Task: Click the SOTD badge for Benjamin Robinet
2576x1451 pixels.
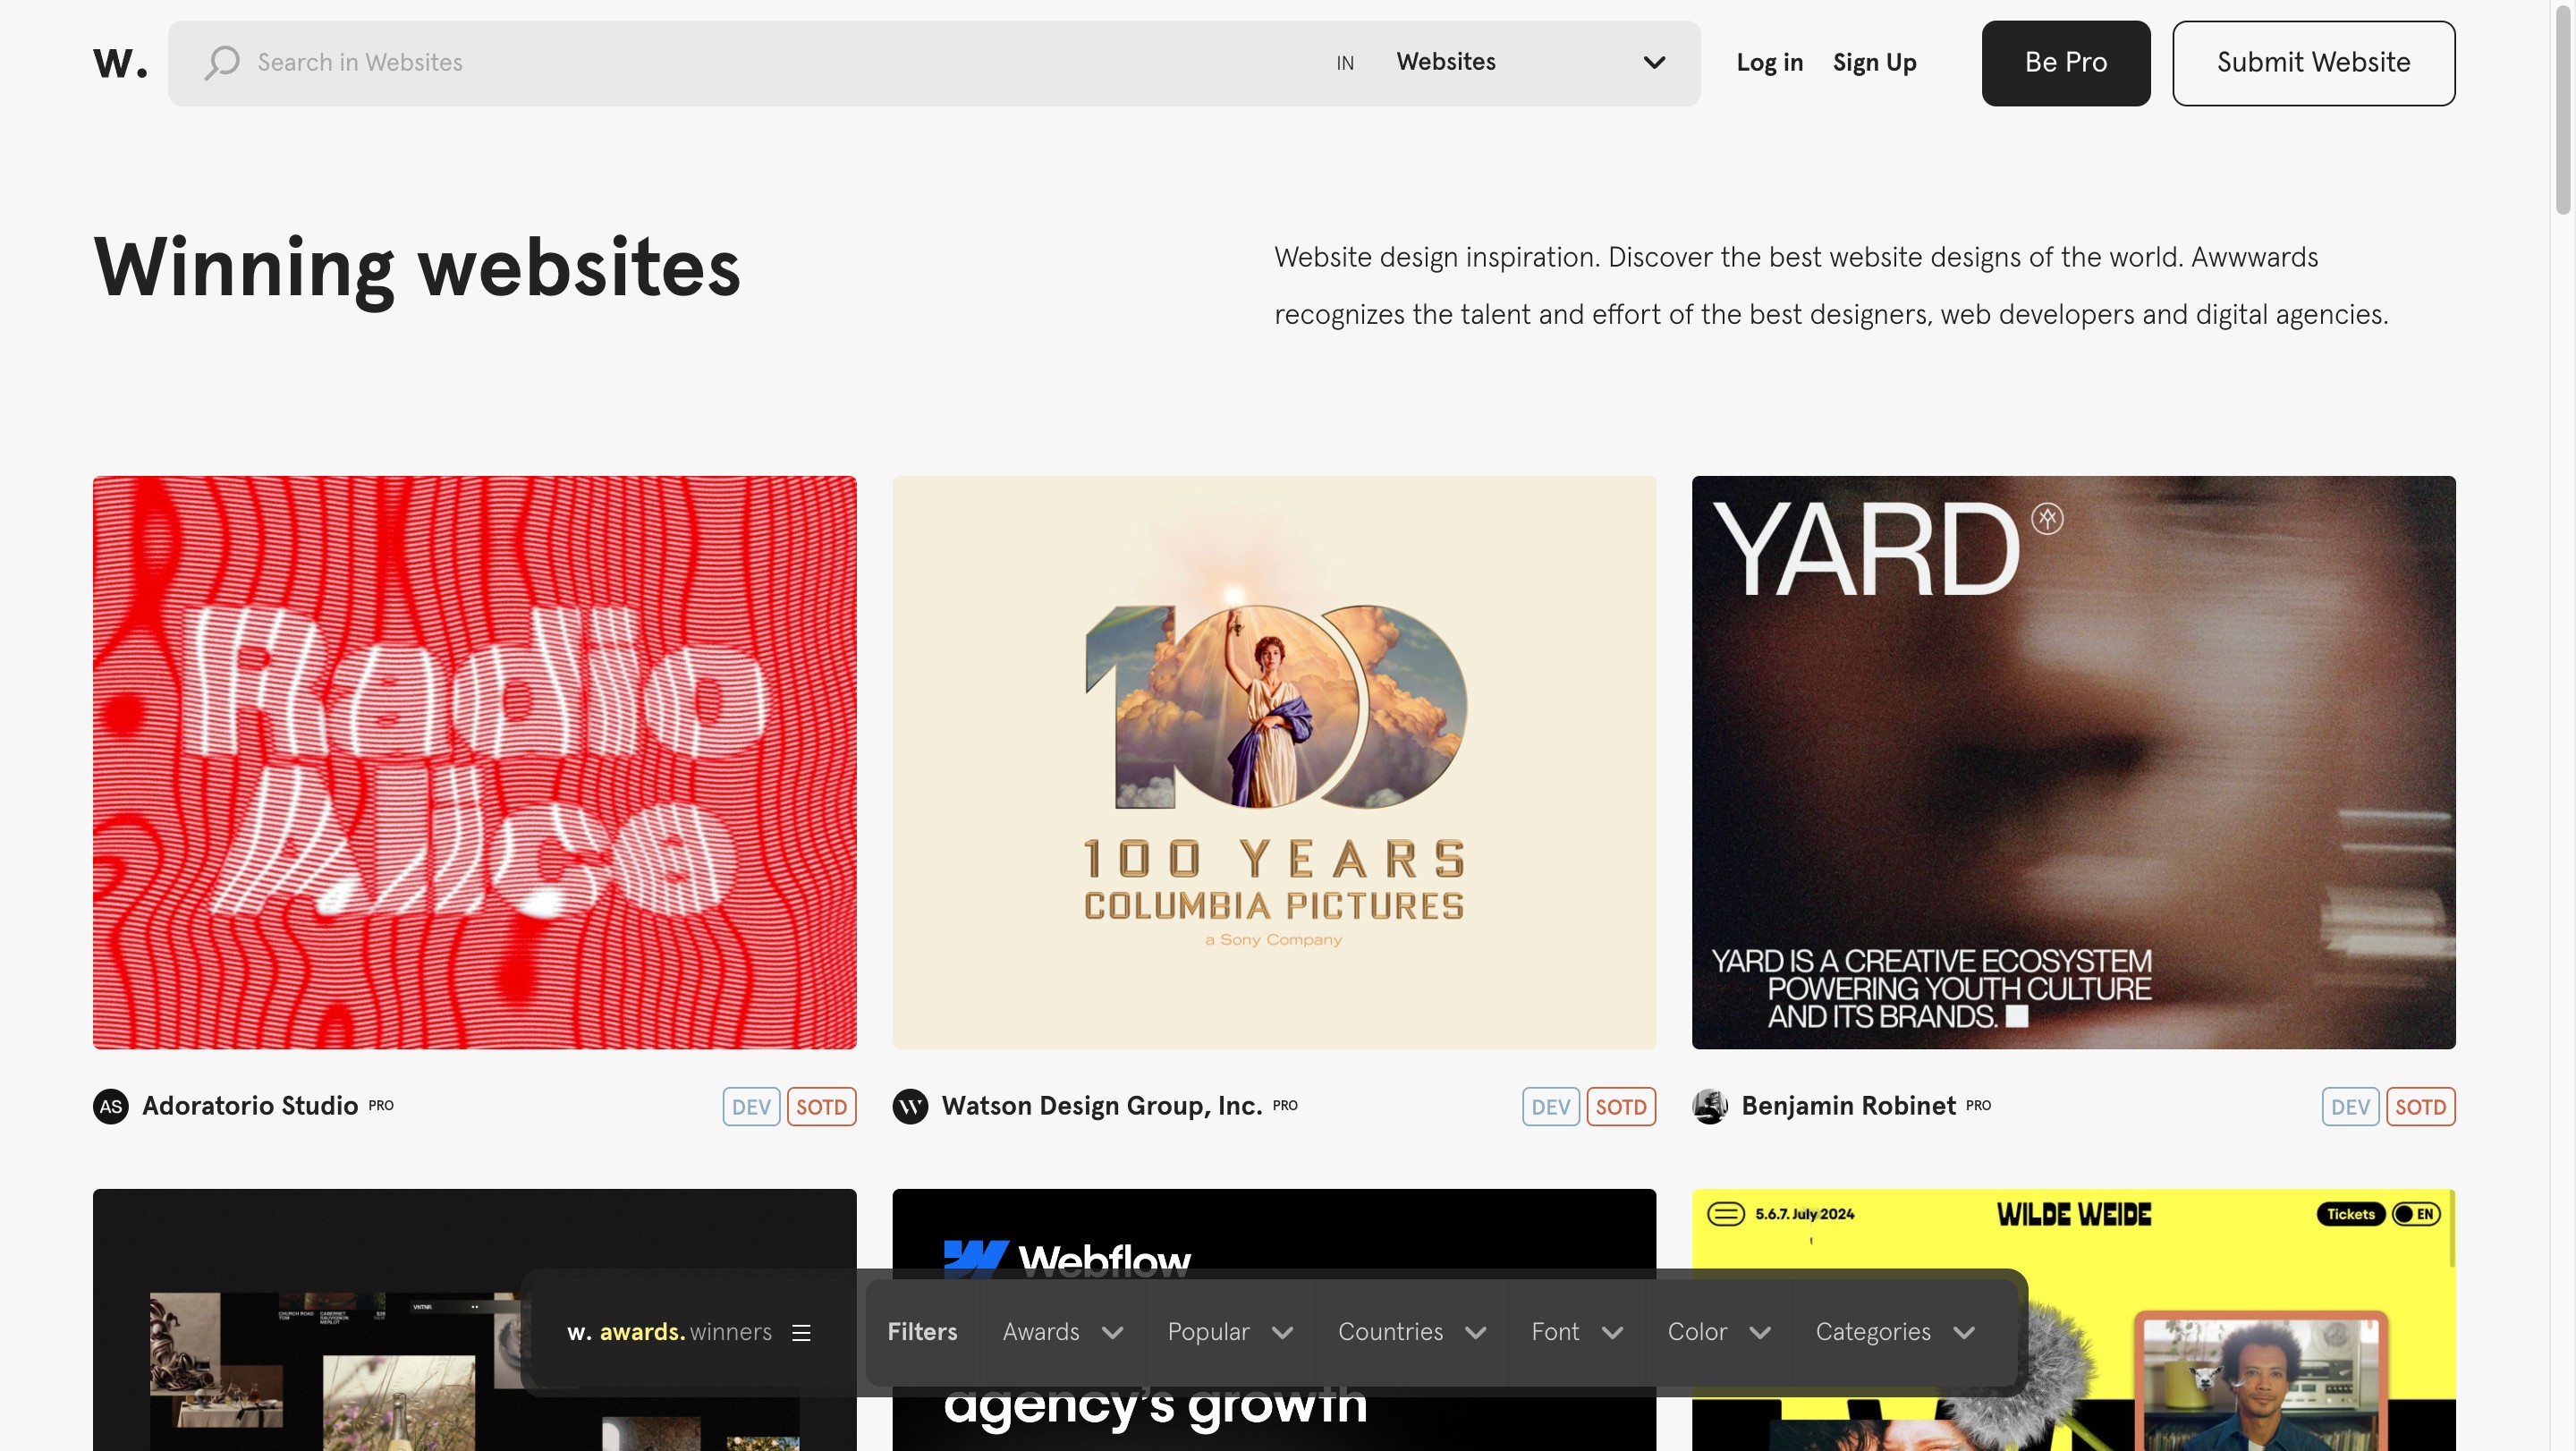Action: 2420,1107
